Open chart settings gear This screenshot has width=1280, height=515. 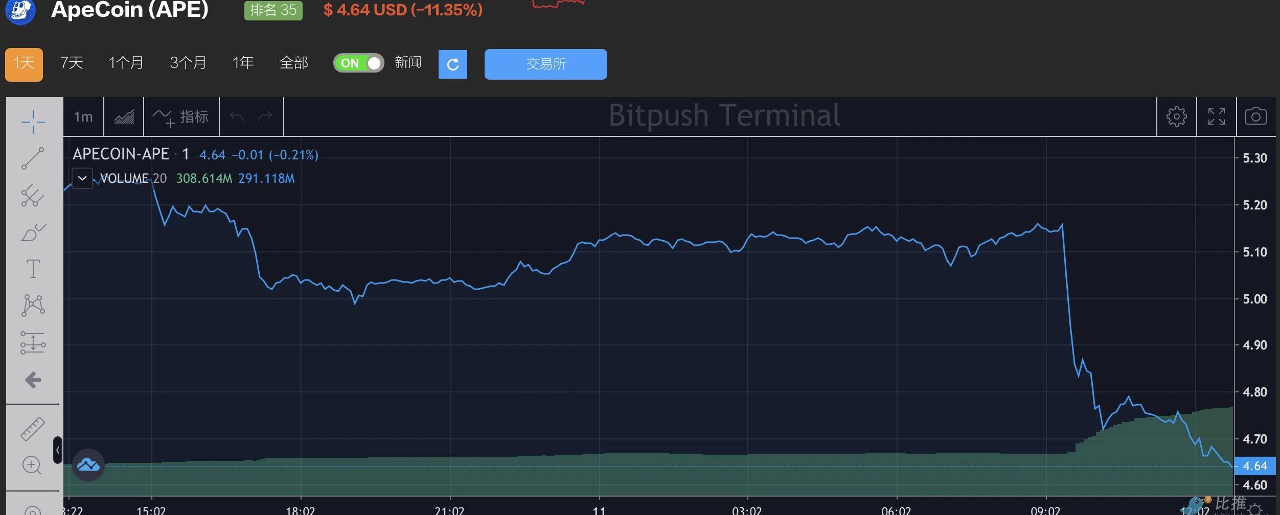point(1176,116)
